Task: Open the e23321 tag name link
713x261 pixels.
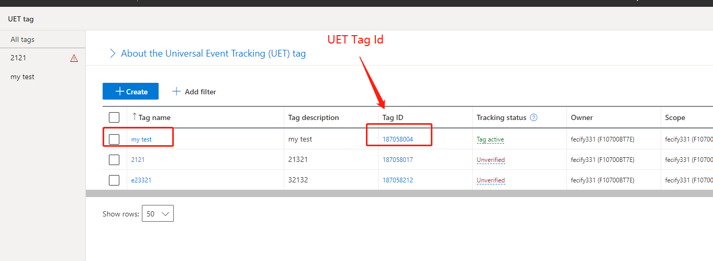Action: [x=141, y=180]
